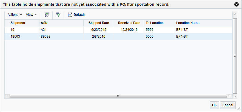The image size is (242, 112).
Task: Select the Location Name column header
Action: (188, 23)
